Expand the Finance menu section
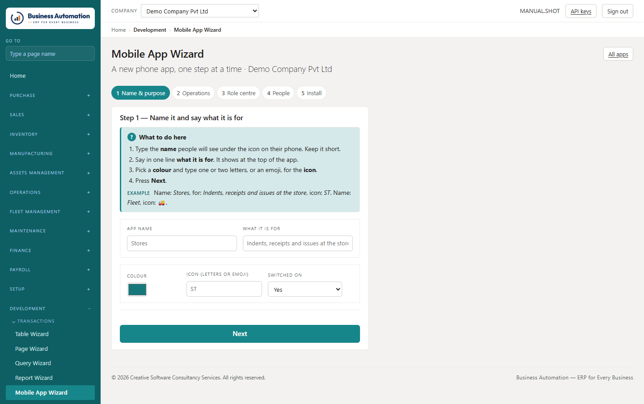 [50, 251]
